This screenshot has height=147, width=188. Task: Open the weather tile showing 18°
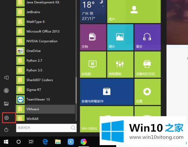(x=93, y=12)
